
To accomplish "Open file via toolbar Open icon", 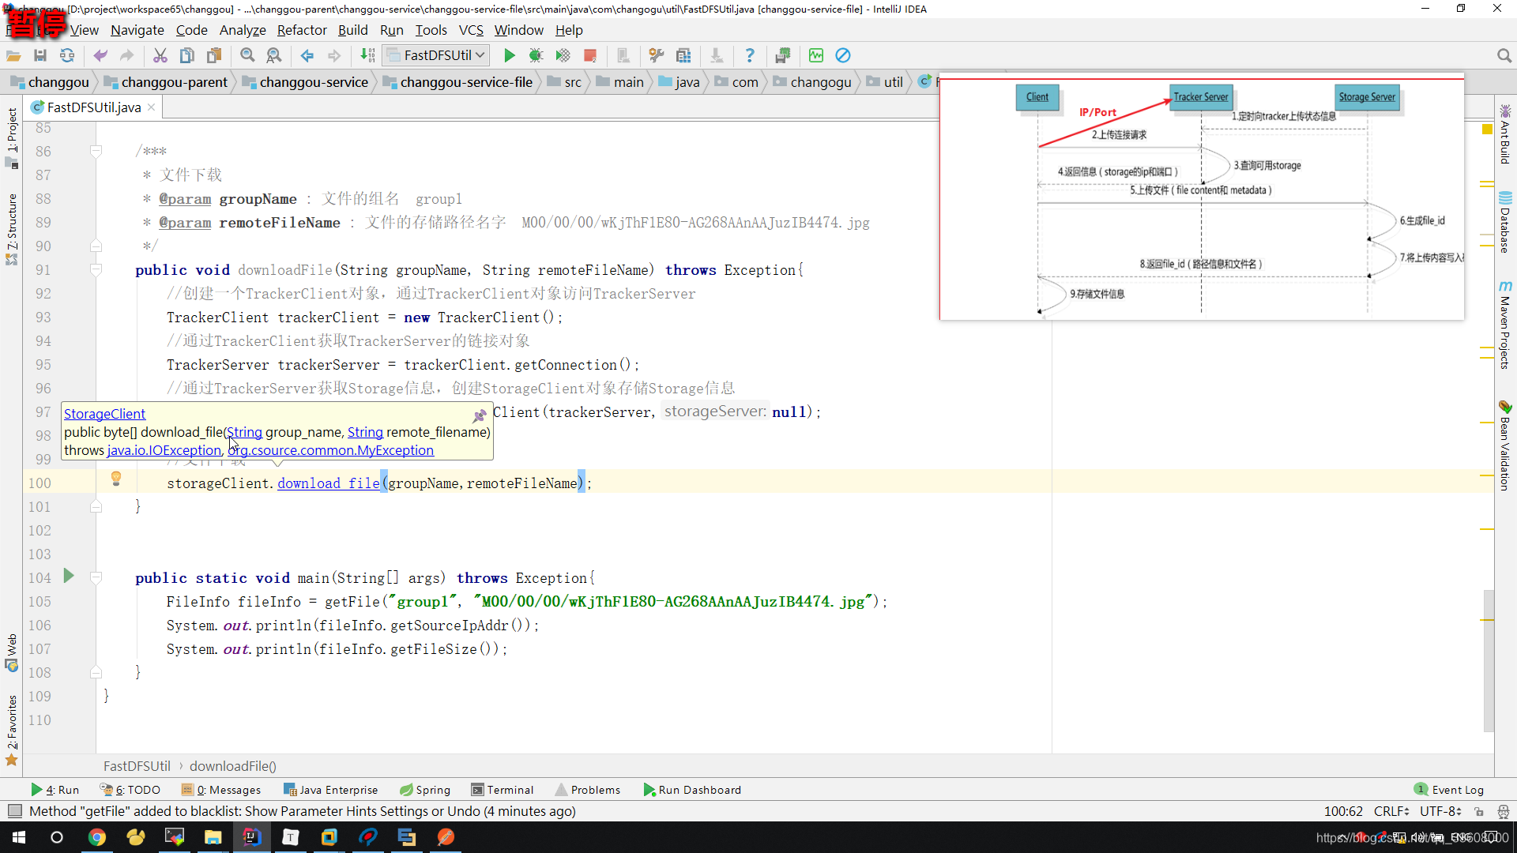I will tap(13, 55).
